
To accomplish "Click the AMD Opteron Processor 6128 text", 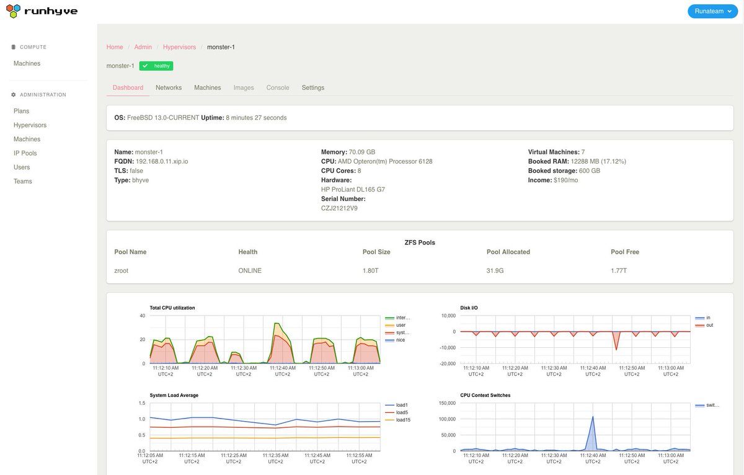I will click(385, 161).
